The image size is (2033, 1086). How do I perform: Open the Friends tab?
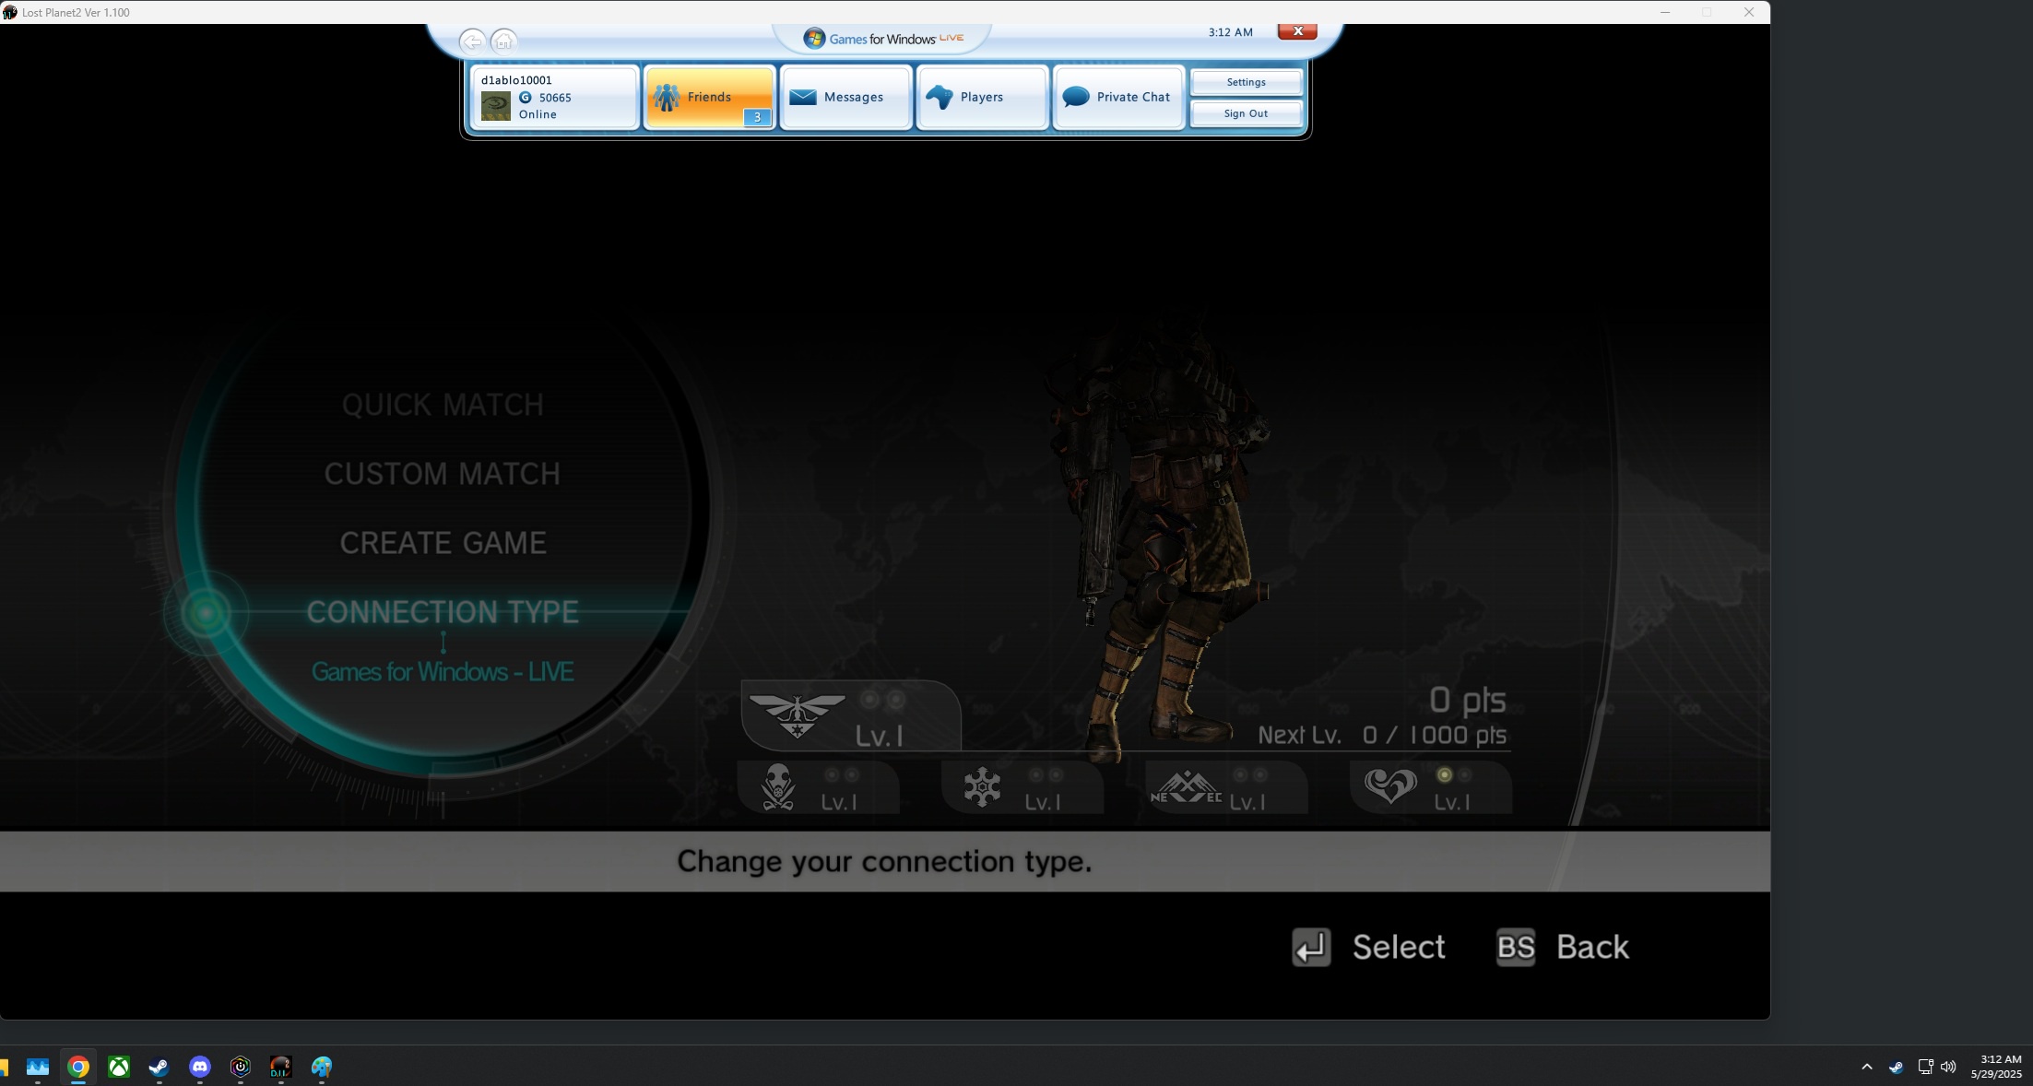(709, 97)
